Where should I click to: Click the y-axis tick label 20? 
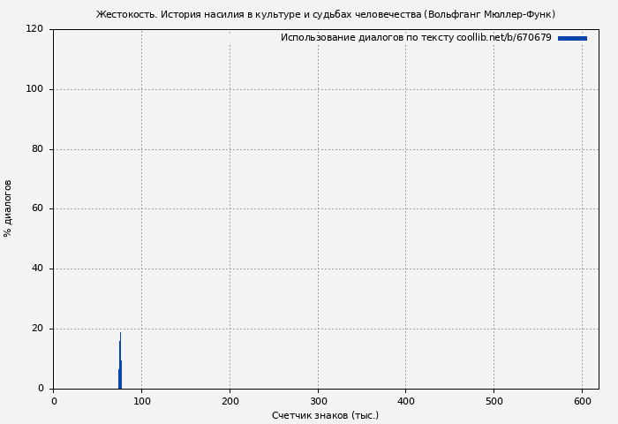38,329
